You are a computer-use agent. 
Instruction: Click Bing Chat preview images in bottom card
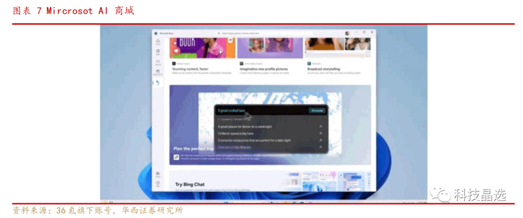click(326, 182)
